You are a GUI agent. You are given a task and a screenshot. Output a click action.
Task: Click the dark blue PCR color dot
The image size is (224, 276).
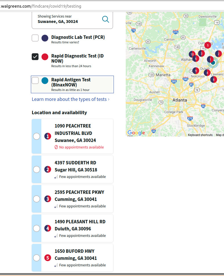coord(45,38)
